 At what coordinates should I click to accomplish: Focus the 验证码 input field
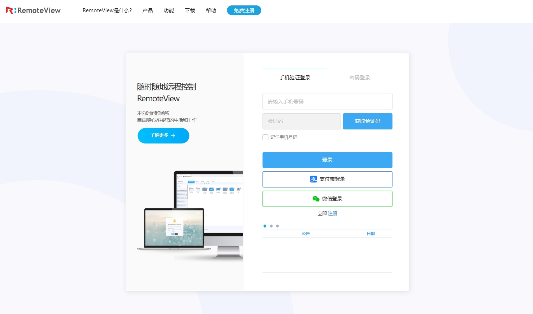pyautogui.click(x=301, y=121)
